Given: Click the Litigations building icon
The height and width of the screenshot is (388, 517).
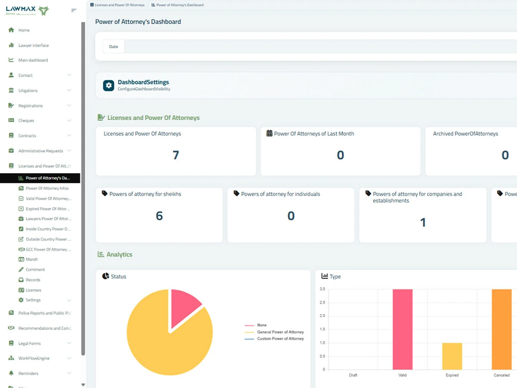Looking at the screenshot, I should 11,91.
